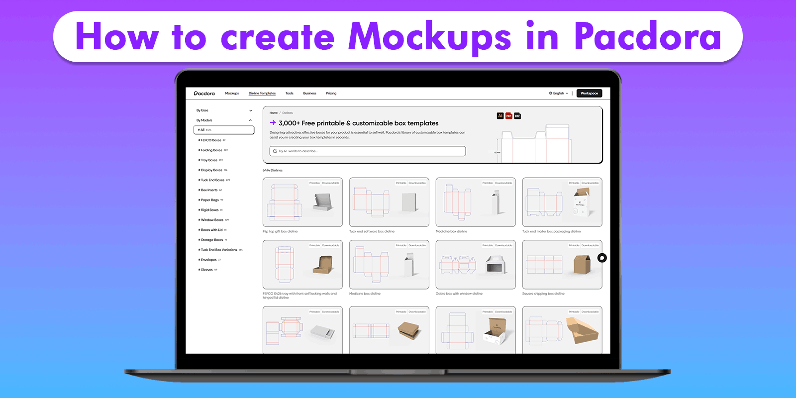Filter by Rigid Boxes
Image resolution: width=796 pixels, height=398 pixels.
pyautogui.click(x=210, y=210)
